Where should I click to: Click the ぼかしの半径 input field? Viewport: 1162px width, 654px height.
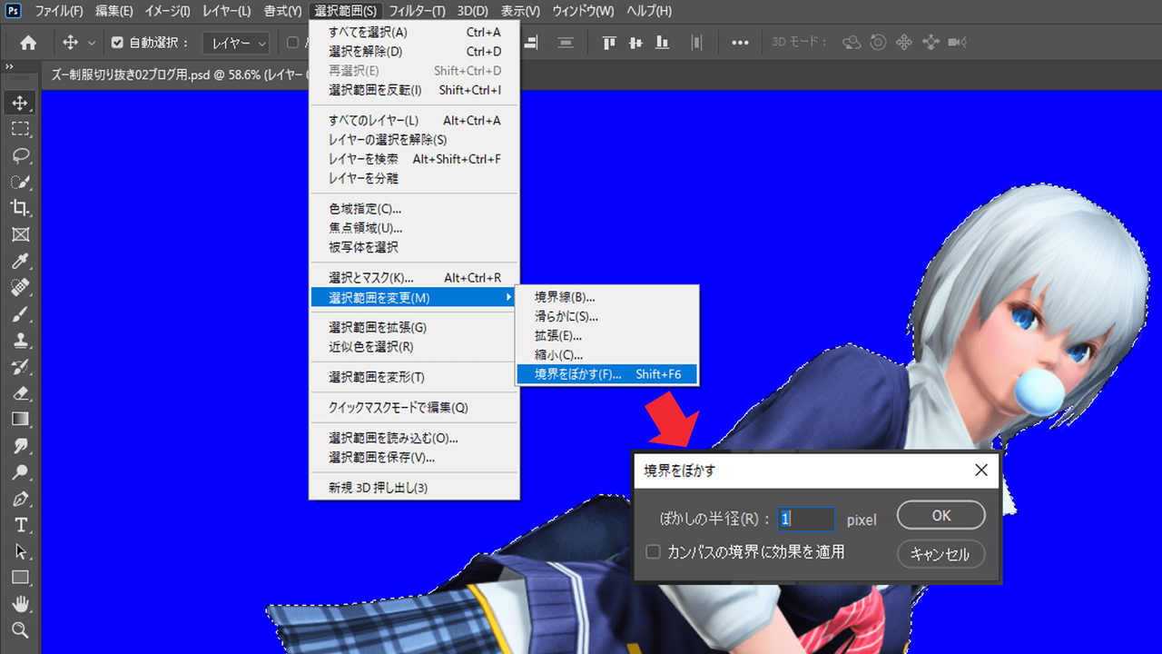pyautogui.click(x=806, y=519)
